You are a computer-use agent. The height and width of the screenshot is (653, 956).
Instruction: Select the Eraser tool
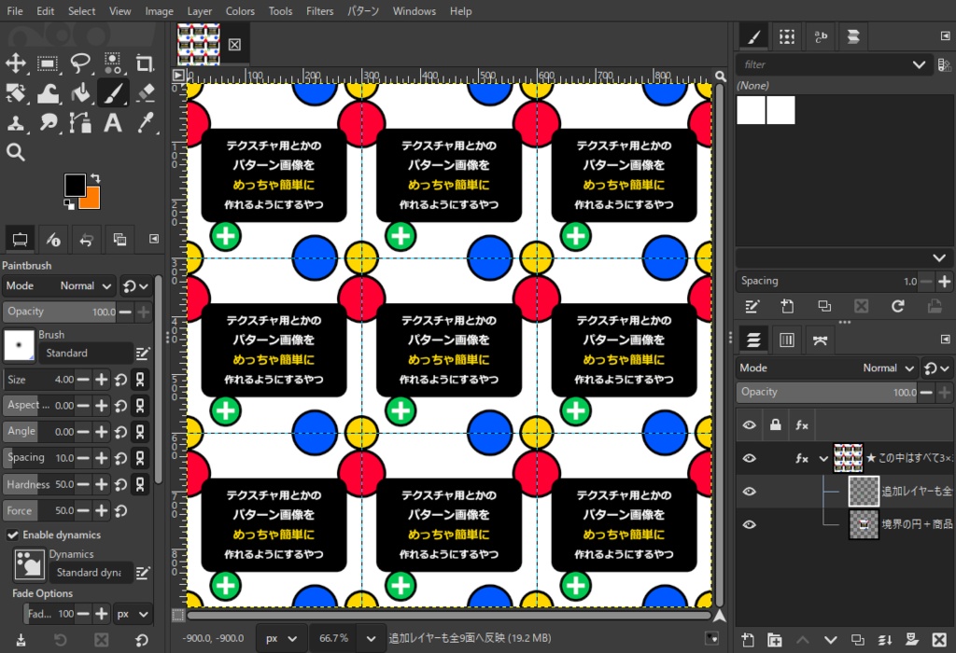tap(145, 93)
